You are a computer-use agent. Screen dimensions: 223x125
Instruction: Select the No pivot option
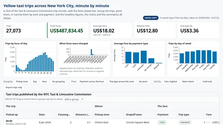click(x=143, y=82)
